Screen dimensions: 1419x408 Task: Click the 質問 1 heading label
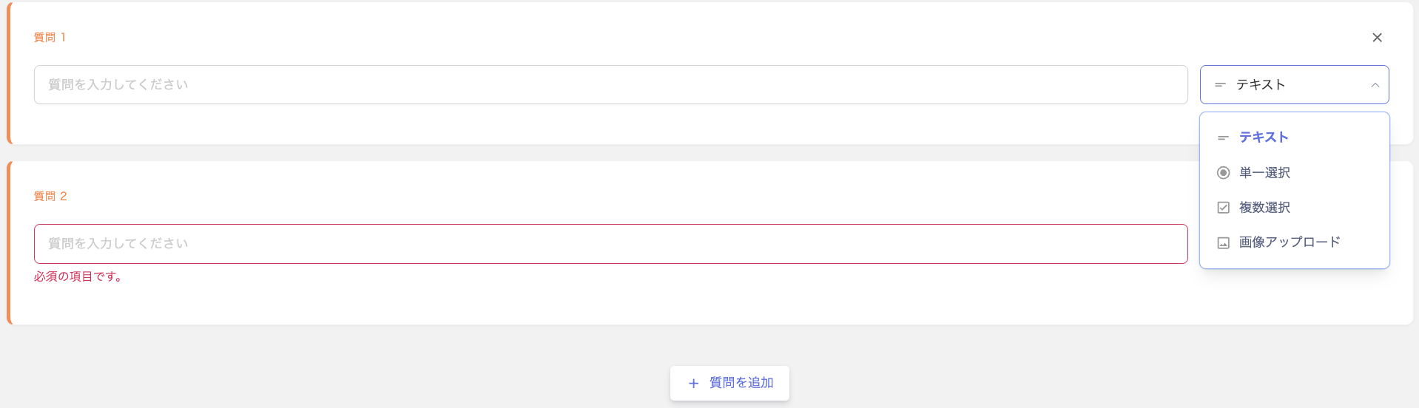tap(50, 38)
